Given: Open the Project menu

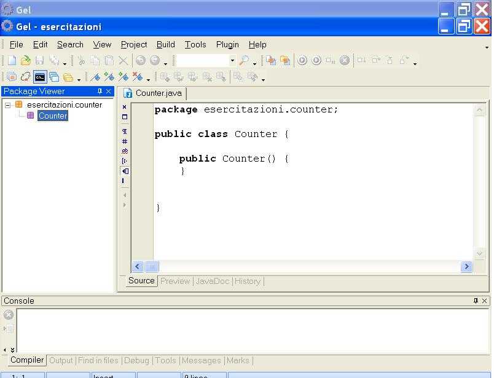Looking at the screenshot, I should [133, 44].
